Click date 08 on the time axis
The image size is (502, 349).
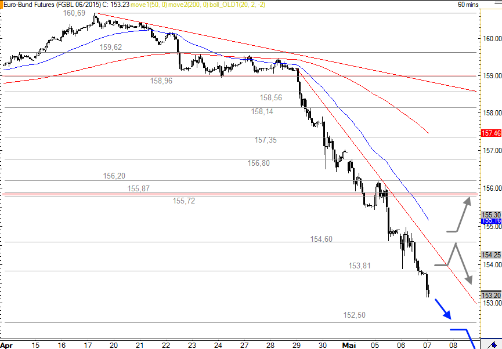click(x=453, y=346)
